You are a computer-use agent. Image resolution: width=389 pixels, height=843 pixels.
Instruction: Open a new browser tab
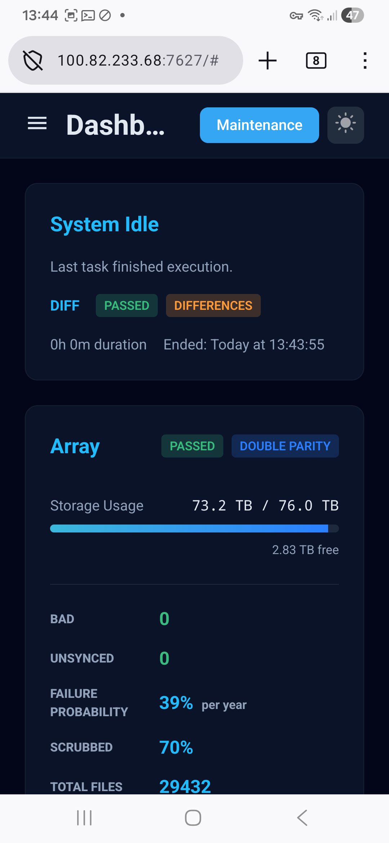[268, 60]
